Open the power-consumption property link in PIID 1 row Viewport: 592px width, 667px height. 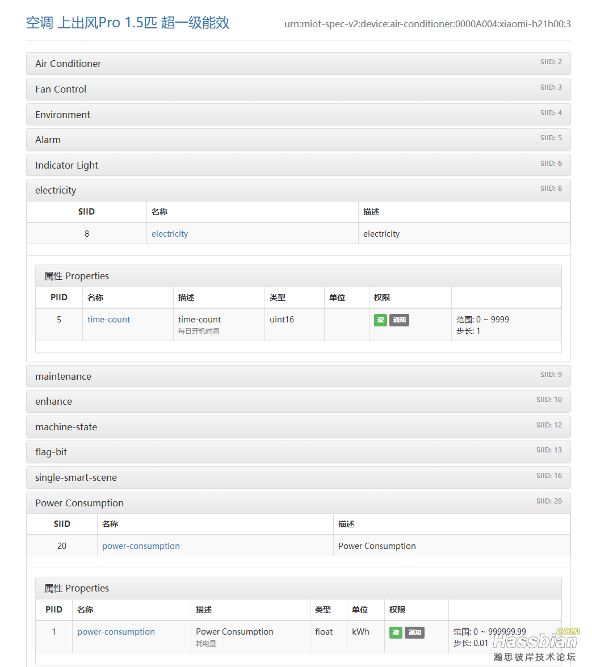[116, 632]
